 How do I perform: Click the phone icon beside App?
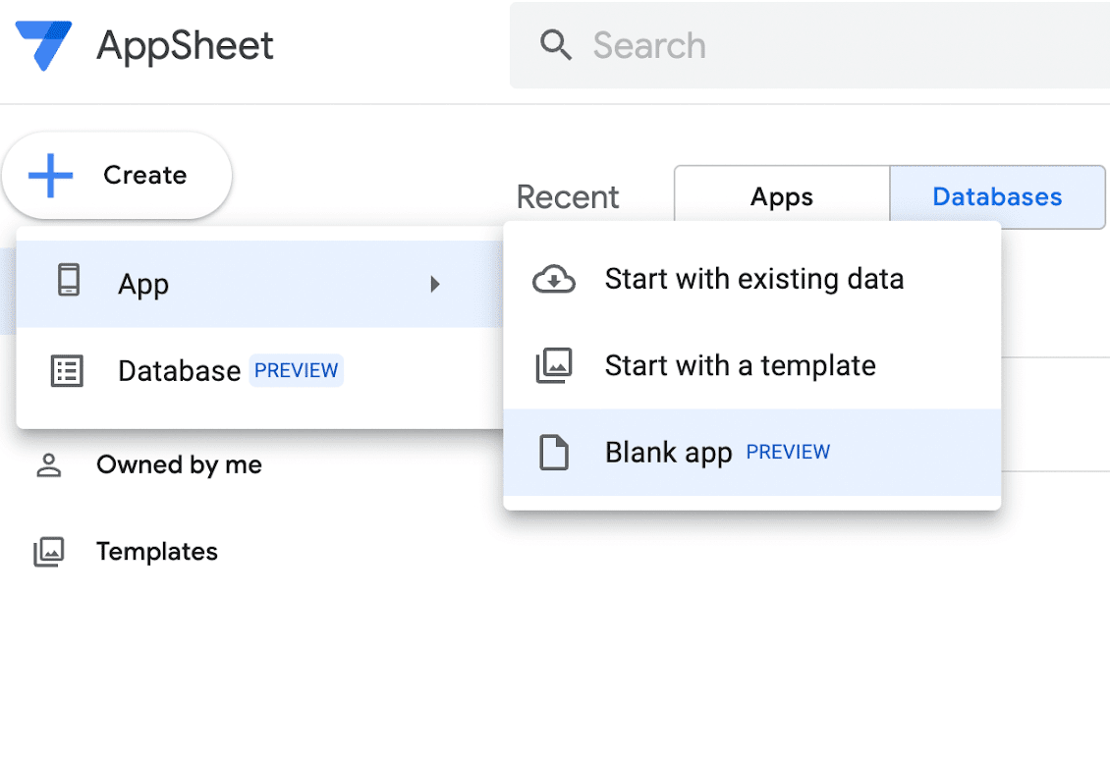(69, 280)
